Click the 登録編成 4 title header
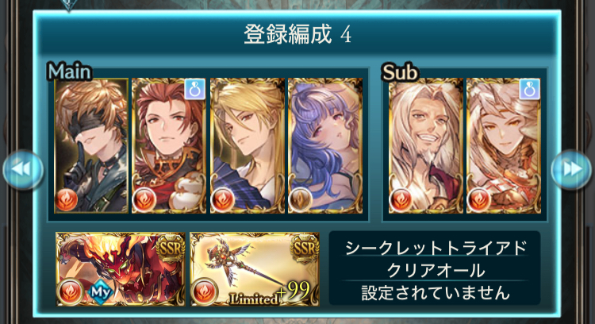Image resolution: width=595 pixels, height=324 pixels. click(x=297, y=34)
